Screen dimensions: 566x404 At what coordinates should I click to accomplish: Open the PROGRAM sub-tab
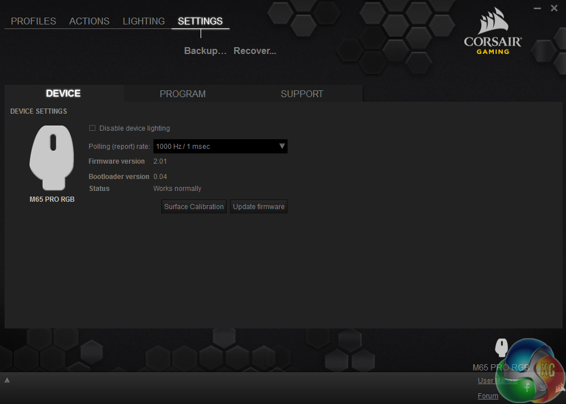(x=182, y=94)
